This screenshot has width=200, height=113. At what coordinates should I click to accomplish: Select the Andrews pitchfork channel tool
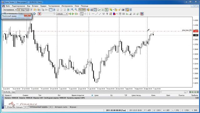pos(137,14)
